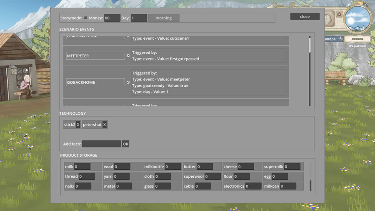Viewport: 375px width, 211px height.
Task: Click 'Type: goatsready - Value: true' text
Action: (160, 85)
